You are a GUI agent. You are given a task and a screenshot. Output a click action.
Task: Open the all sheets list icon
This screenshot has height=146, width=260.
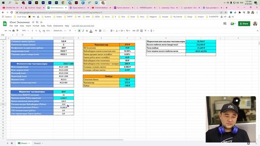[x=12, y=143]
